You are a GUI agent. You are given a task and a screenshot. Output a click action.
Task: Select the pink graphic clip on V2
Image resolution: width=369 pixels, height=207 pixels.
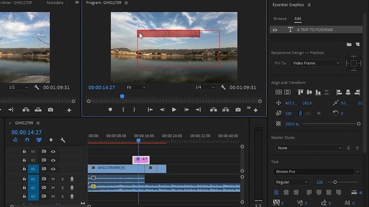pos(141,160)
